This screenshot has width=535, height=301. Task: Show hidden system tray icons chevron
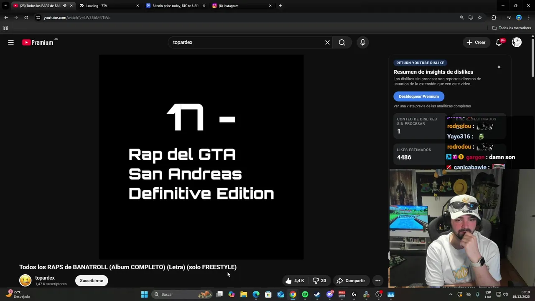pyautogui.click(x=451, y=294)
